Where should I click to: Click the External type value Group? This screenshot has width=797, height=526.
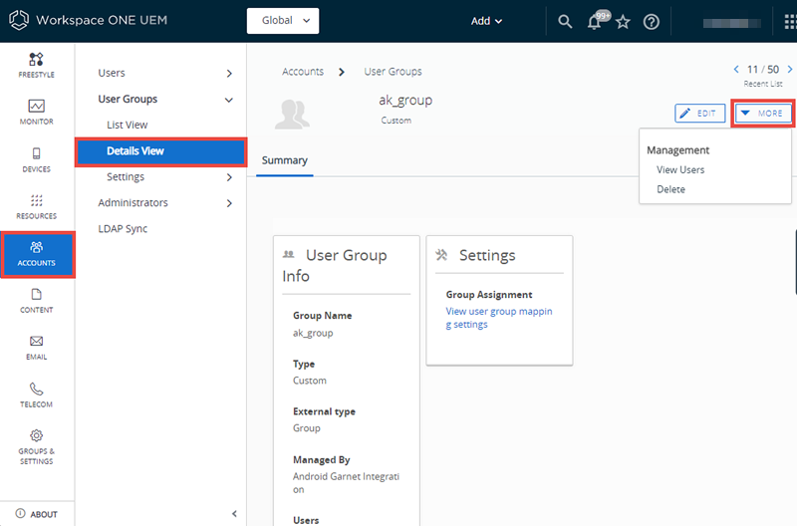pyautogui.click(x=307, y=428)
